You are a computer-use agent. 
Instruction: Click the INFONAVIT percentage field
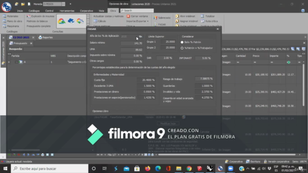(x=203, y=58)
